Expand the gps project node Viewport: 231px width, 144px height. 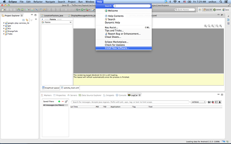click(x=4, y=25)
